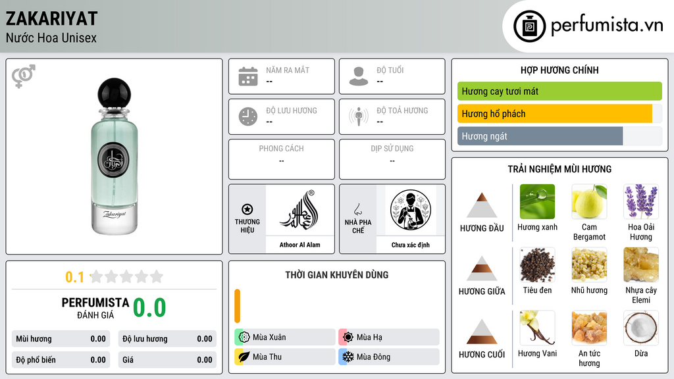This screenshot has width=674, height=379.
Task: Click the Hợp hương chính heading
Action: coord(559,70)
